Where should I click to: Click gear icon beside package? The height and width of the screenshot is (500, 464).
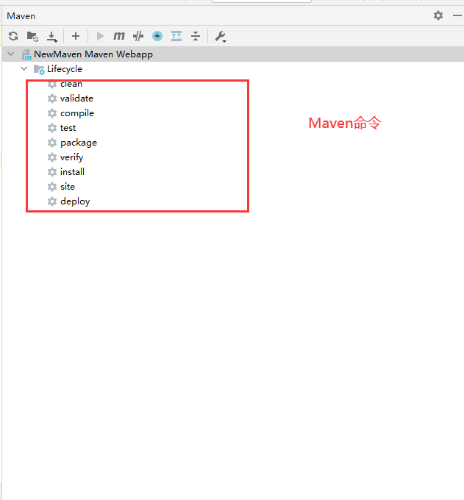point(52,143)
